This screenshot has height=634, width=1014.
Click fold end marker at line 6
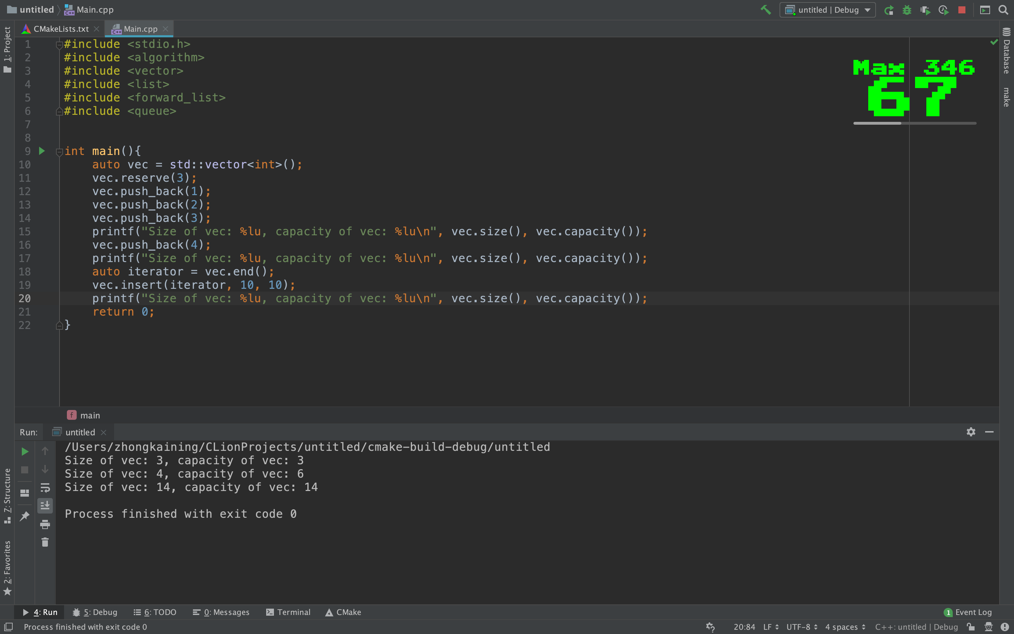click(59, 112)
